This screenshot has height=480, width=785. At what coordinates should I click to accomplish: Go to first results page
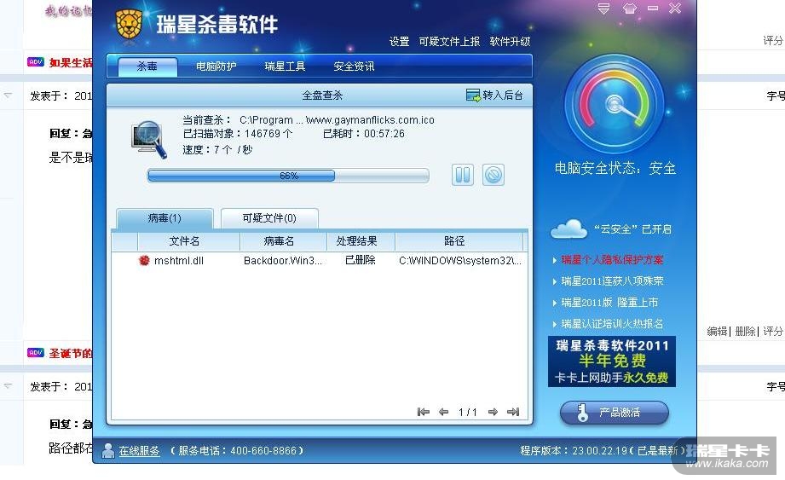coord(423,412)
